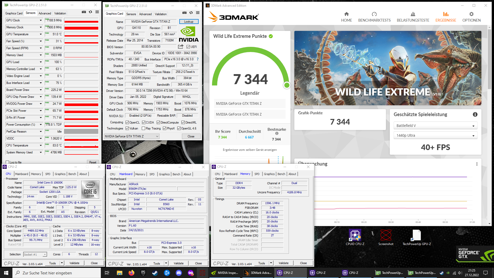Toggle the PhysX checkbox

point(164,128)
